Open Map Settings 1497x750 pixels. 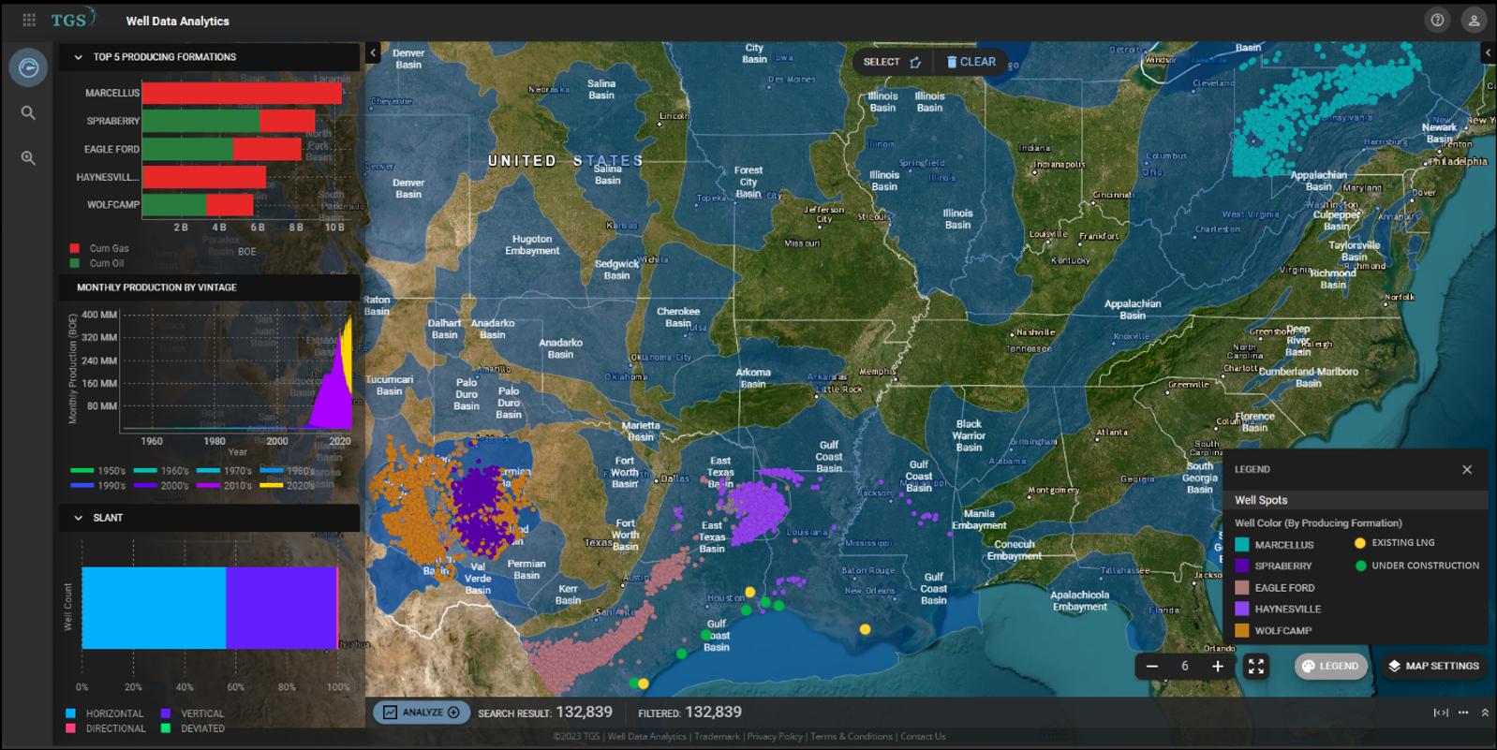click(1433, 667)
